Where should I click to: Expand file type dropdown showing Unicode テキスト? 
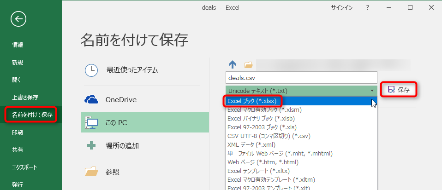click(301, 91)
